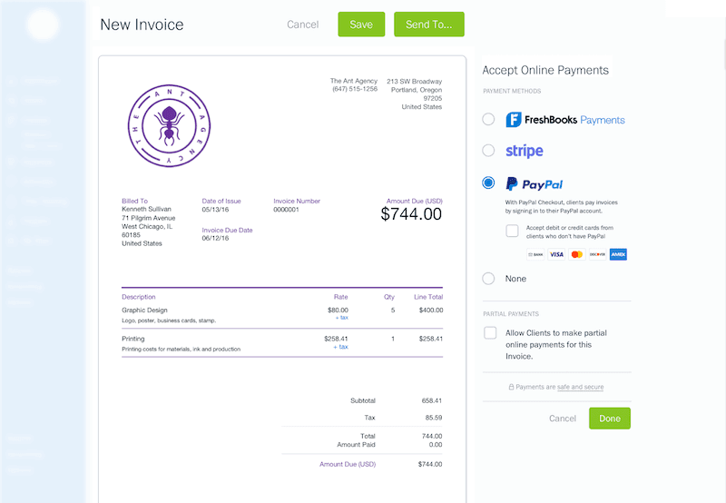726x503 pixels.
Task: Click the Stripe logo
Action: [525, 151]
